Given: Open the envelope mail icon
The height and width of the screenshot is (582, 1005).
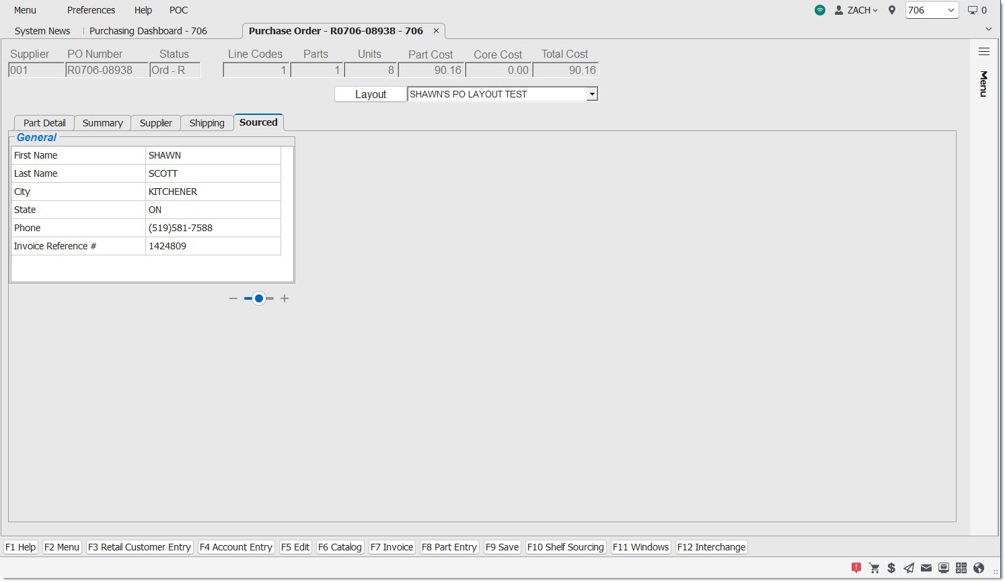Looking at the screenshot, I should 926,568.
